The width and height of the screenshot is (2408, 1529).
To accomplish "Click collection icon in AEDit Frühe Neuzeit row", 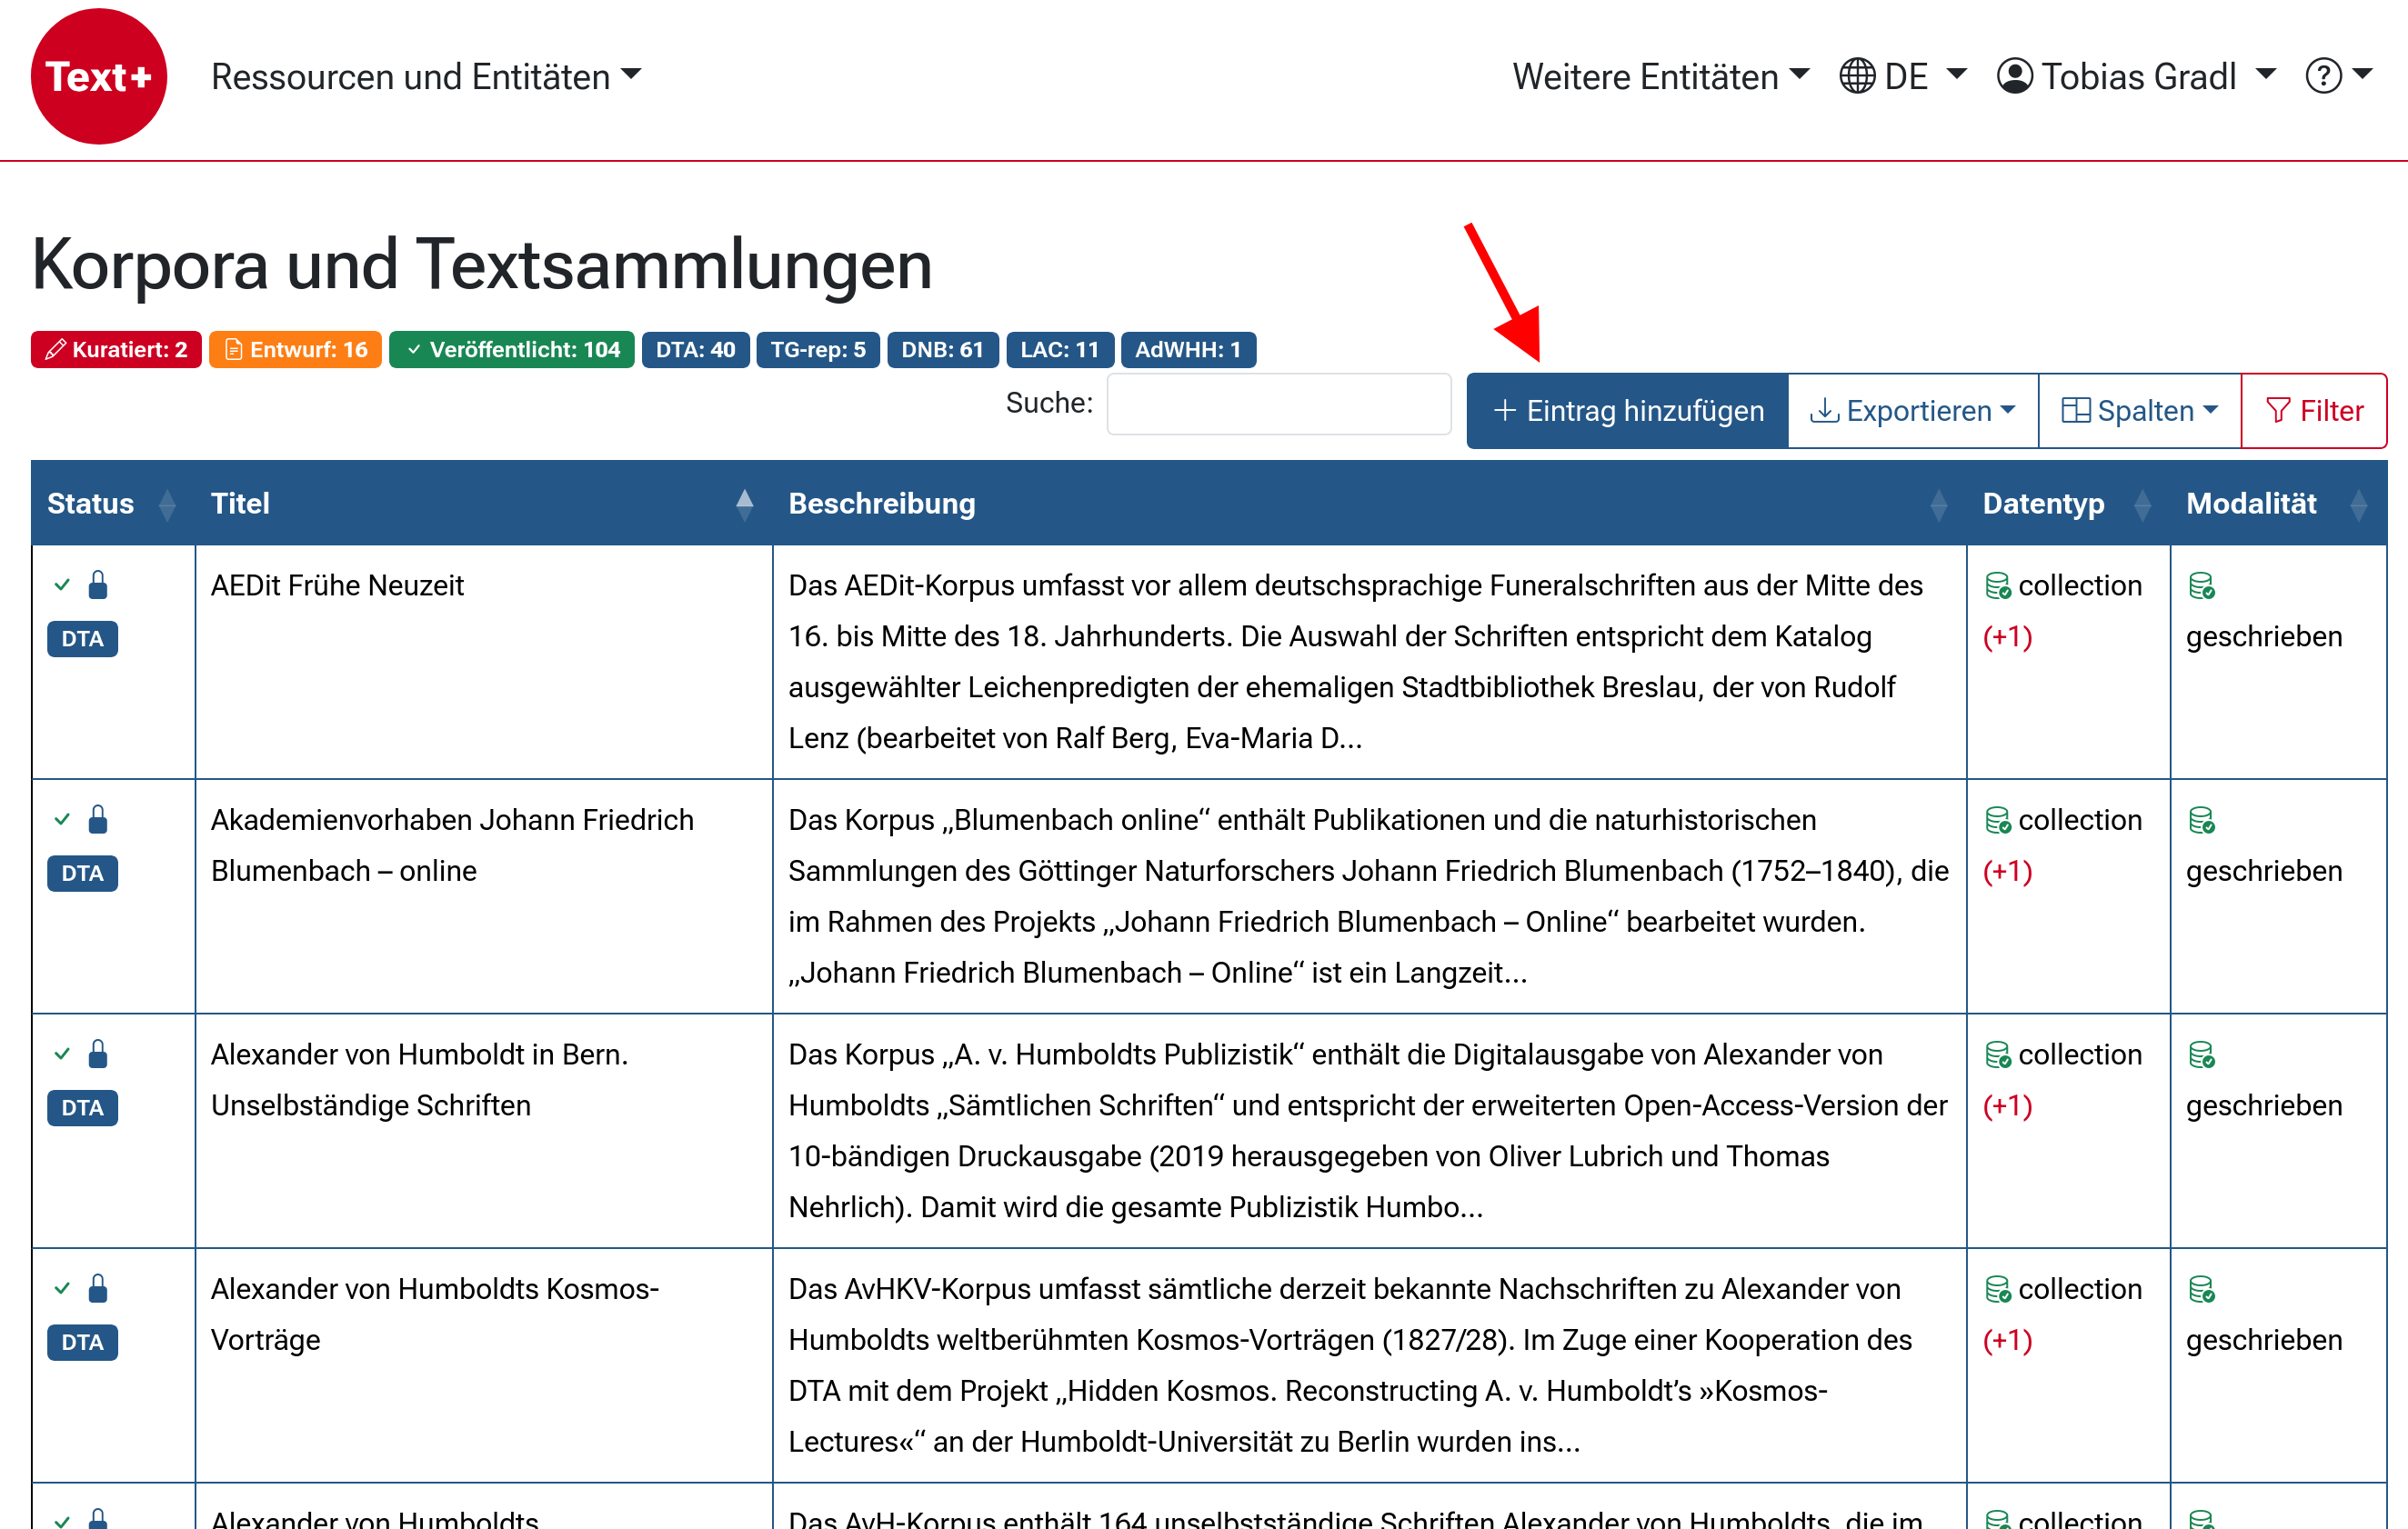I will (1997, 585).
